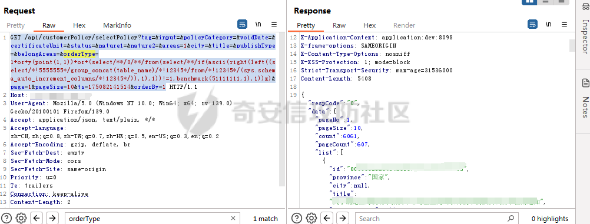The image size is (590, 224).
Task: Clear the orderType search text
Action: coord(233,218)
